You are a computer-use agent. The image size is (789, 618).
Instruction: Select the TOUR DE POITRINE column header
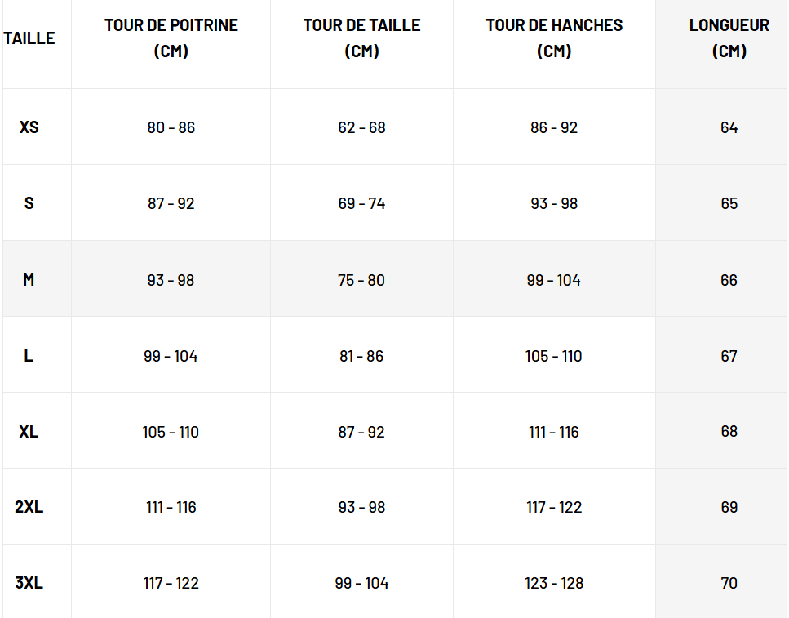pos(171,38)
